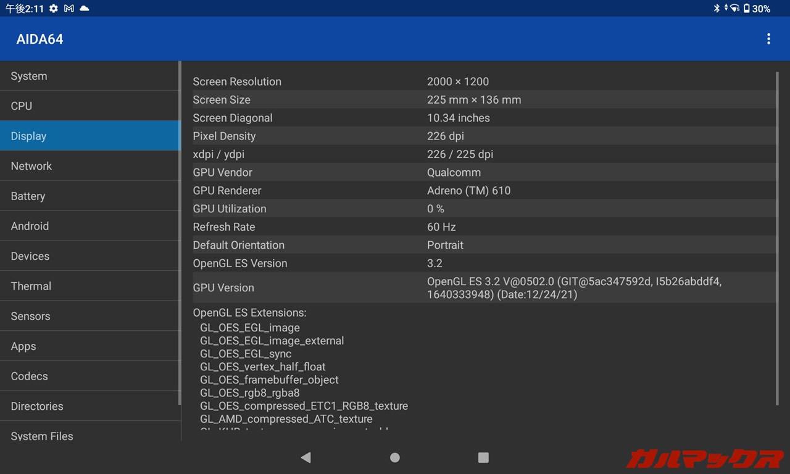Tap the recent apps square button
This screenshot has width=790, height=474.
tap(483, 457)
